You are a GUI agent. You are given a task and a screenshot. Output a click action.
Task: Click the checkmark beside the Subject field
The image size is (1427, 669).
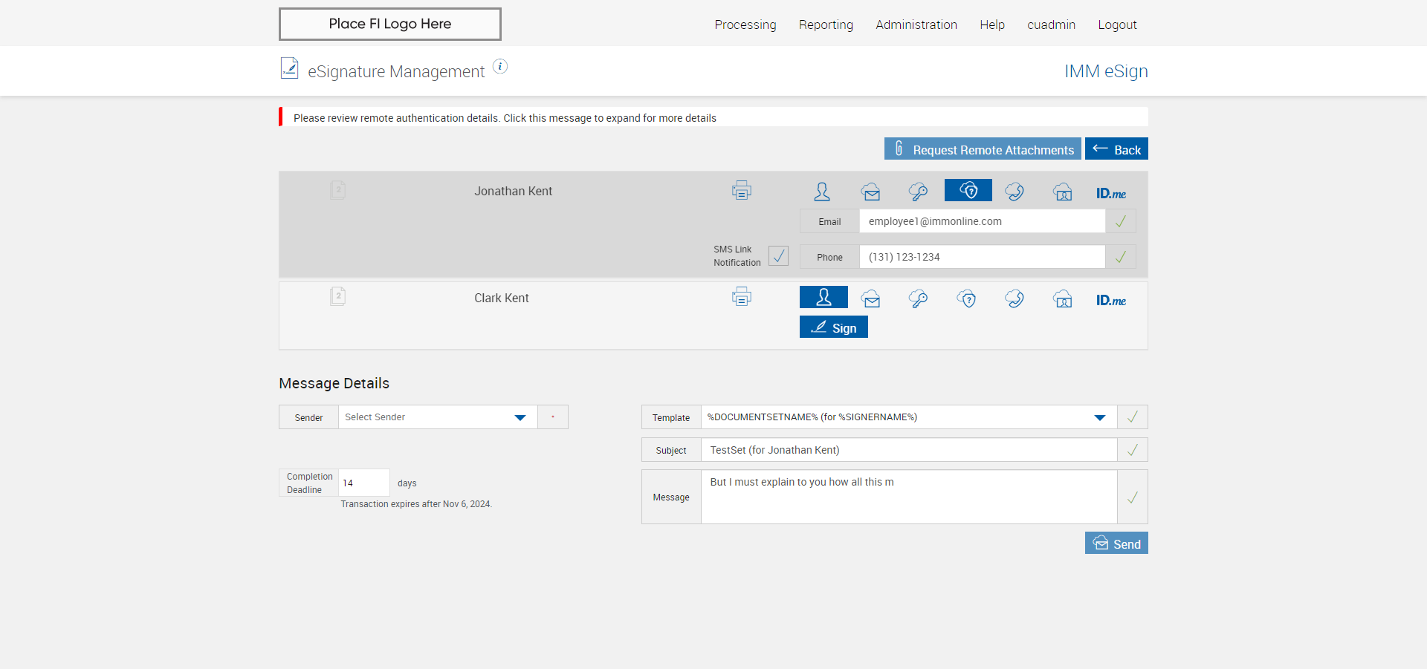click(1133, 450)
